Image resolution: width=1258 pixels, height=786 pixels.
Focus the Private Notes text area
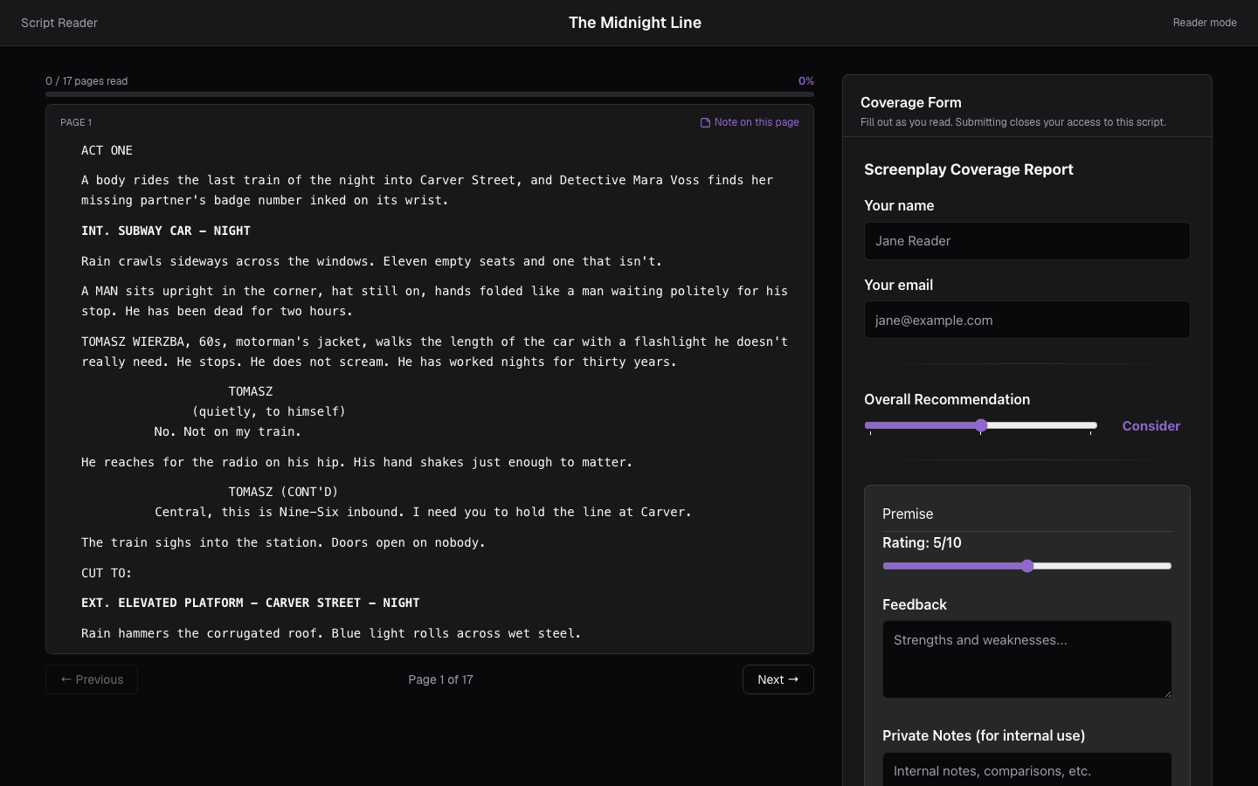click(1027, 769)
